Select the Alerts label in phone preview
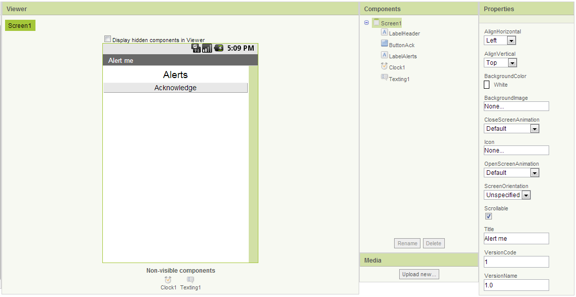Screen dimensions: 576x297 [x=176, y=75]
